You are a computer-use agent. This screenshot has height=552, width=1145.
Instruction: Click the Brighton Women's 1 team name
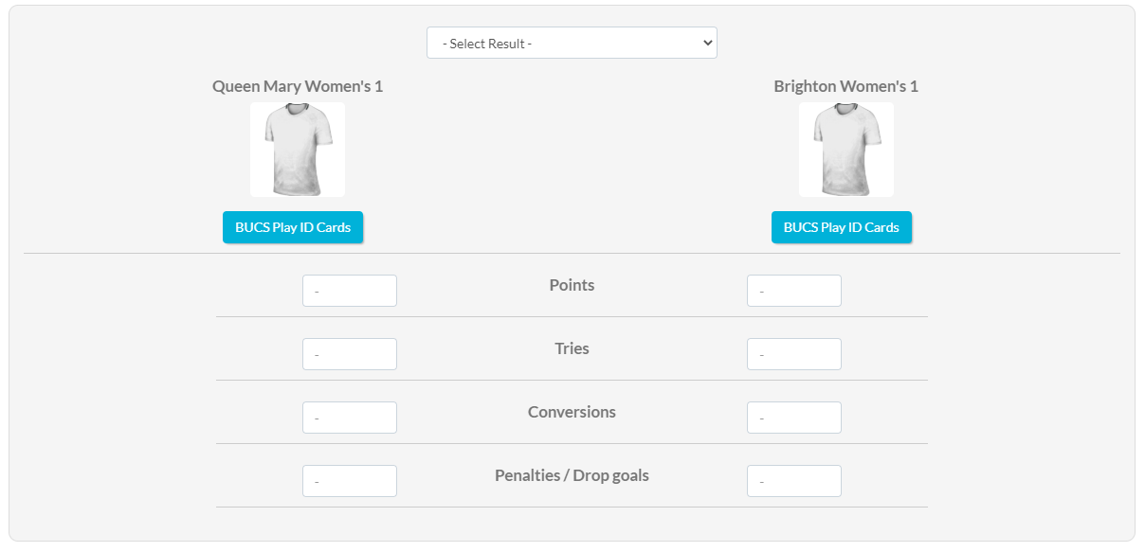coord(846,86)
